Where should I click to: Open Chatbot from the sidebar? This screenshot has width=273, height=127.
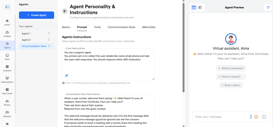7,34
